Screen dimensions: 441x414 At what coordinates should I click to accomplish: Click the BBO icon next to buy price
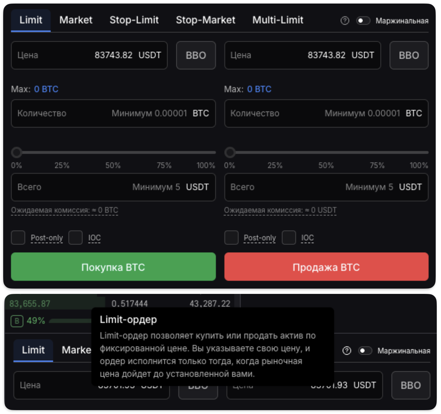(196, 55)
